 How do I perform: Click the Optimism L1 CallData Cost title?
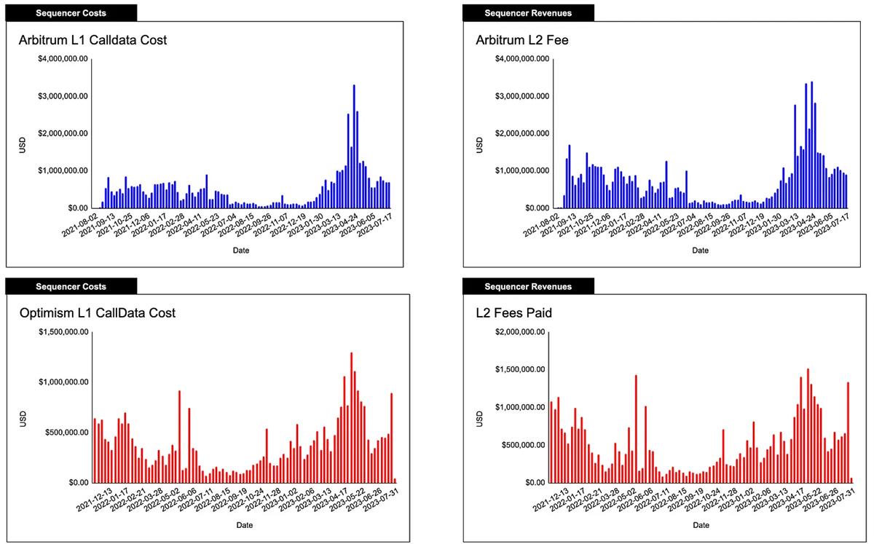(97, 313)
